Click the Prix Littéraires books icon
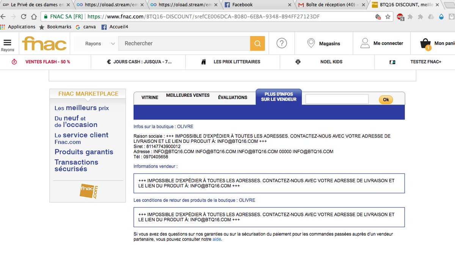The width and height of the screenshot is (455, 254). pos(204,62)
